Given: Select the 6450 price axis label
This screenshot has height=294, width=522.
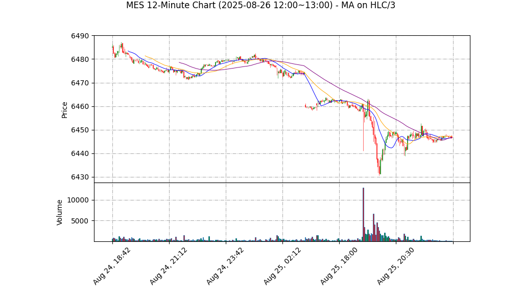Looking at the screenshot, I should [x=80, y=130].
